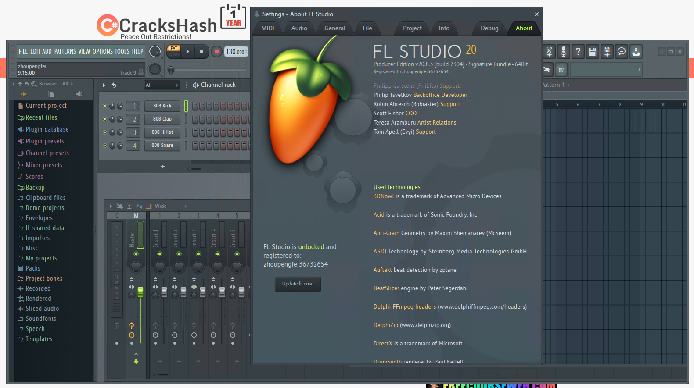
Task: Open the shopping cart content library icon
Action: click(x=561, y=69)
